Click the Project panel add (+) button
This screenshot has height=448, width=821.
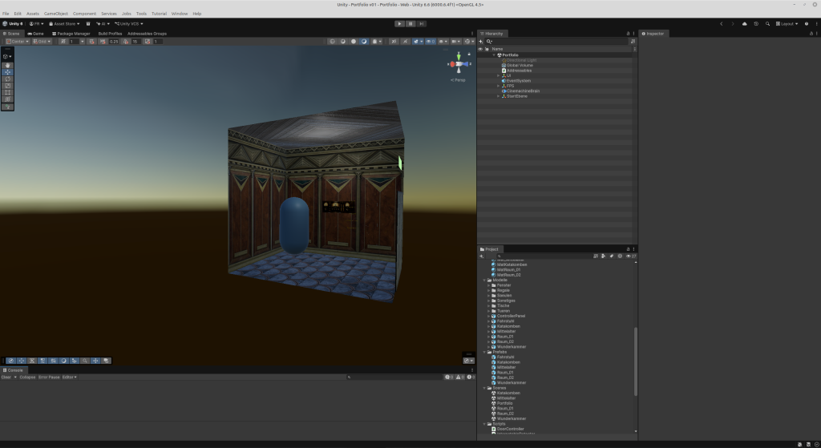(x=481, y=256)
